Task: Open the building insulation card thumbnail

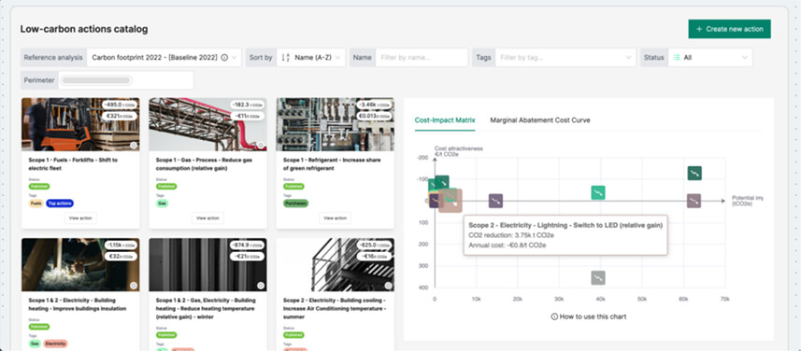Action: pyautogui.click(x=80, y=265)
